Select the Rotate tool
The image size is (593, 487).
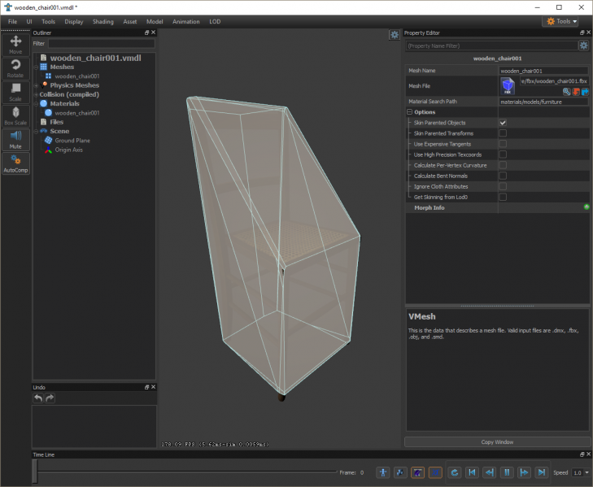coord(15,69)
